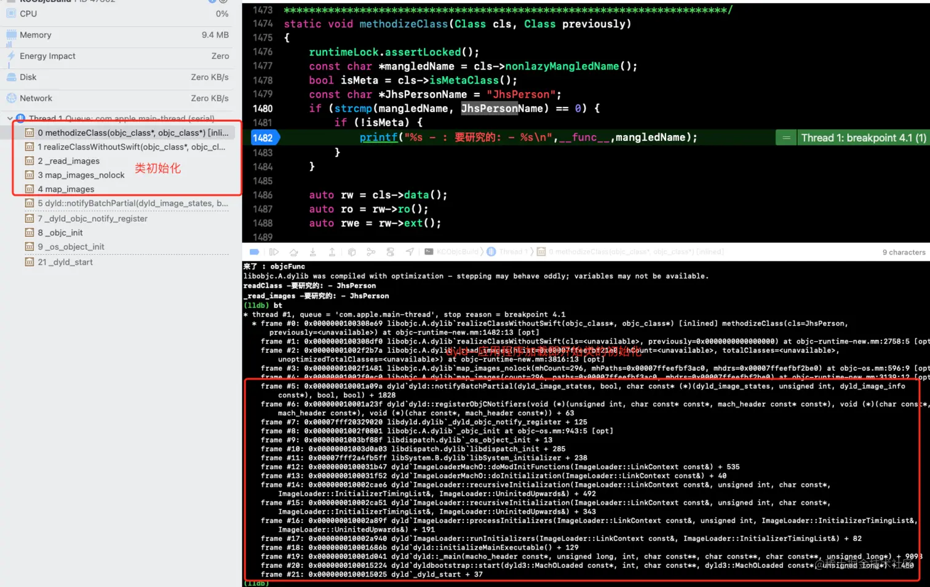Click nonlazyMangledName on line 1477

562,66
